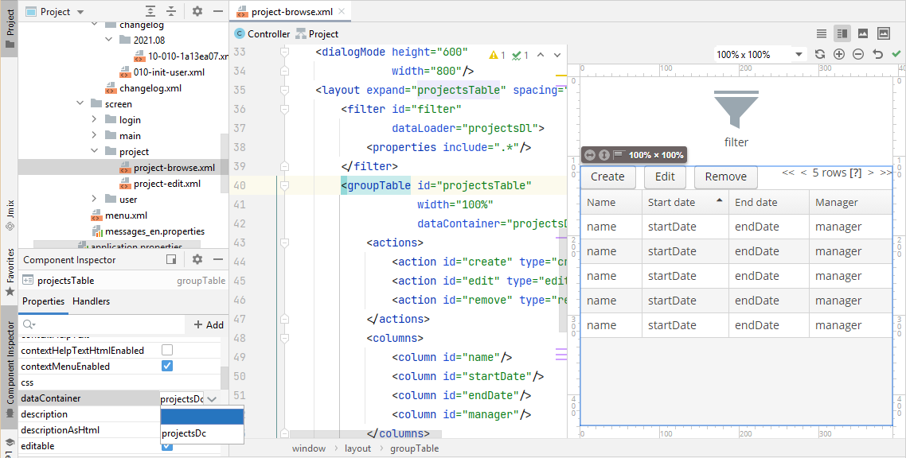Collapse all nodes in Project panel

(171, 12)
